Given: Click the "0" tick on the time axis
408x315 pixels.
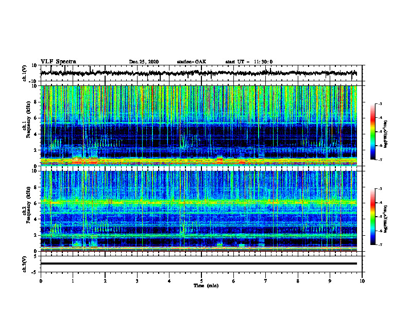Looking at the screenshot, I should point(41,281).
